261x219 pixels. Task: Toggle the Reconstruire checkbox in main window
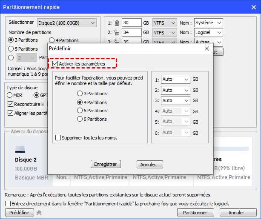[x=11, y=104]
